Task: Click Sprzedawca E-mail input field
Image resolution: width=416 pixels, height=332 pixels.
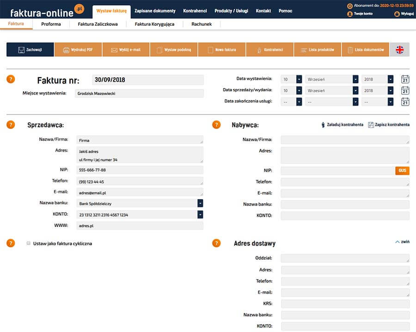Action: pos(140,192)
